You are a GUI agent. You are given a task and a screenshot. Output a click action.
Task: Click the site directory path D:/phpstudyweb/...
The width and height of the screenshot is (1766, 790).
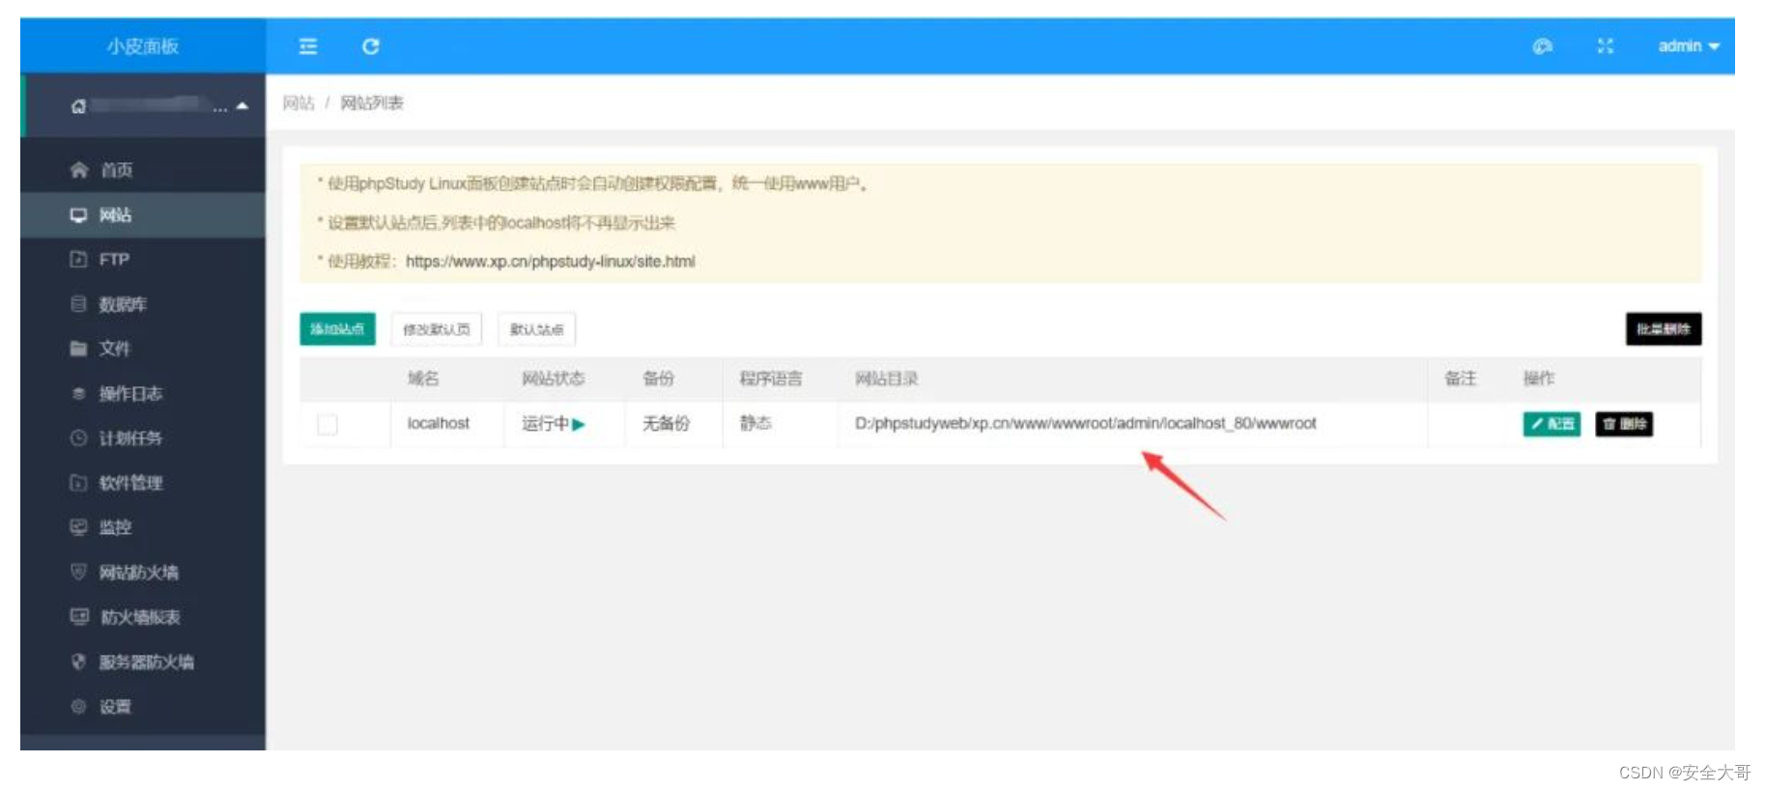[x=1086, y=423]
